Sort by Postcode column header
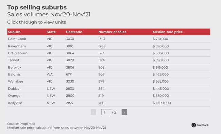Image resolution: width=221 pixels, height=134 pixels. click(x=74, y=32)
